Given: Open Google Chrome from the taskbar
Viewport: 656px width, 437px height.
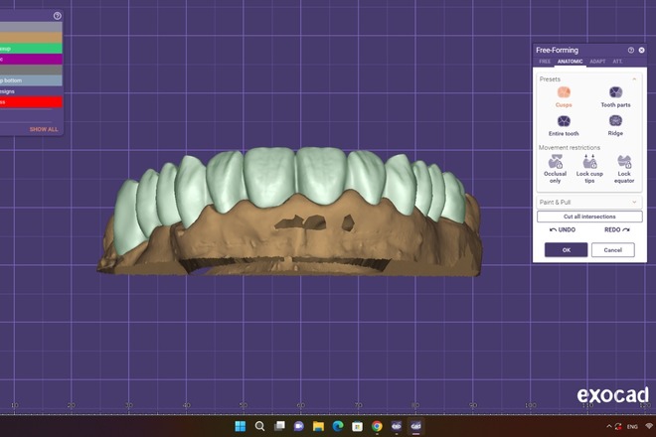Looking at the screenshot, I should [377, 426].
